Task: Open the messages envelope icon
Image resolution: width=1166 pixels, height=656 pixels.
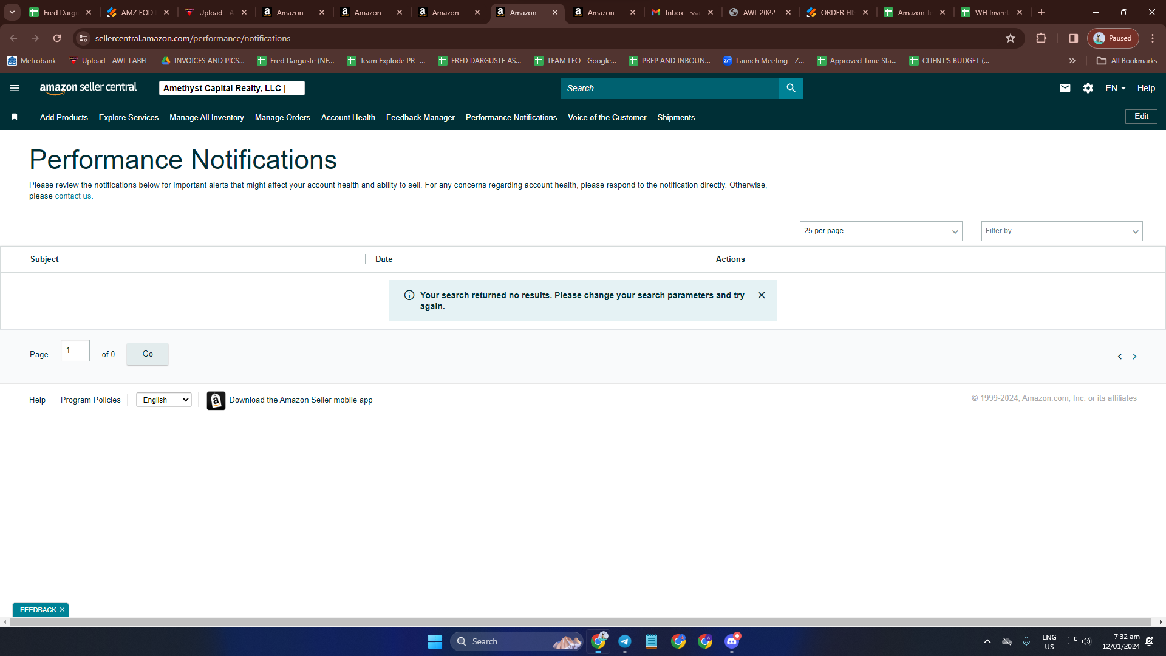Action: (1065, 88)
